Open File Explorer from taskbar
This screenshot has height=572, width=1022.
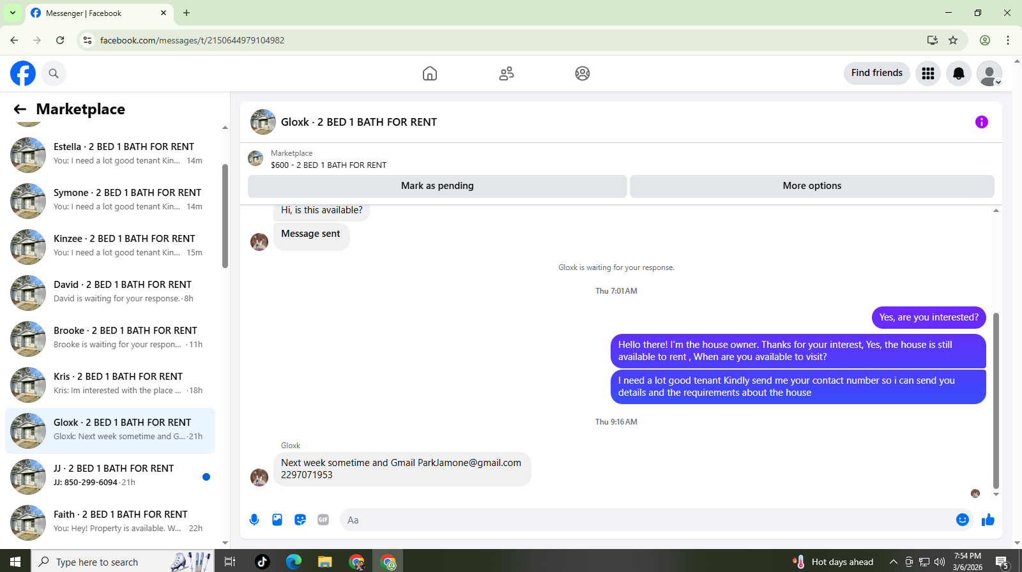click(x=325, y=561)
